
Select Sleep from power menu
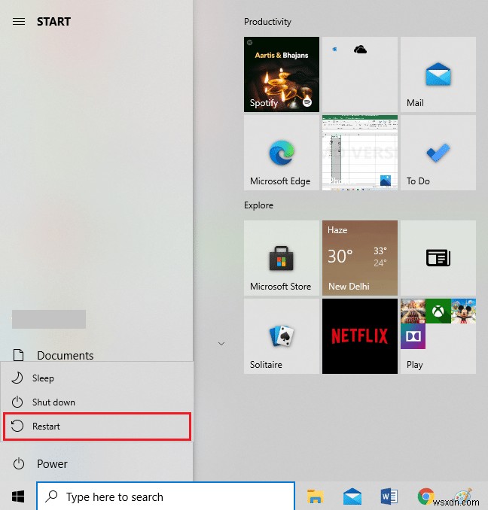(x=97, y=378)
